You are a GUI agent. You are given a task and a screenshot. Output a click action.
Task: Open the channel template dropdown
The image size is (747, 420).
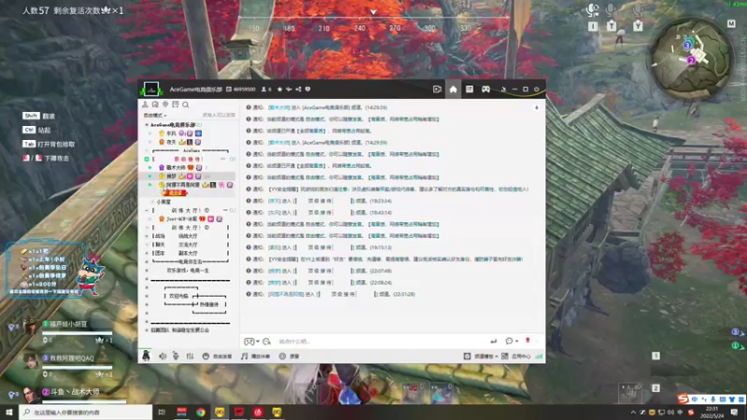click(x=481, y=357)
